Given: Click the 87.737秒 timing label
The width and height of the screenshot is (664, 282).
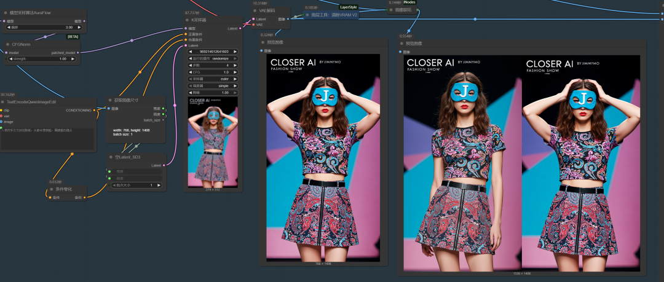Looking at the screenshot, I should [192, 13].
